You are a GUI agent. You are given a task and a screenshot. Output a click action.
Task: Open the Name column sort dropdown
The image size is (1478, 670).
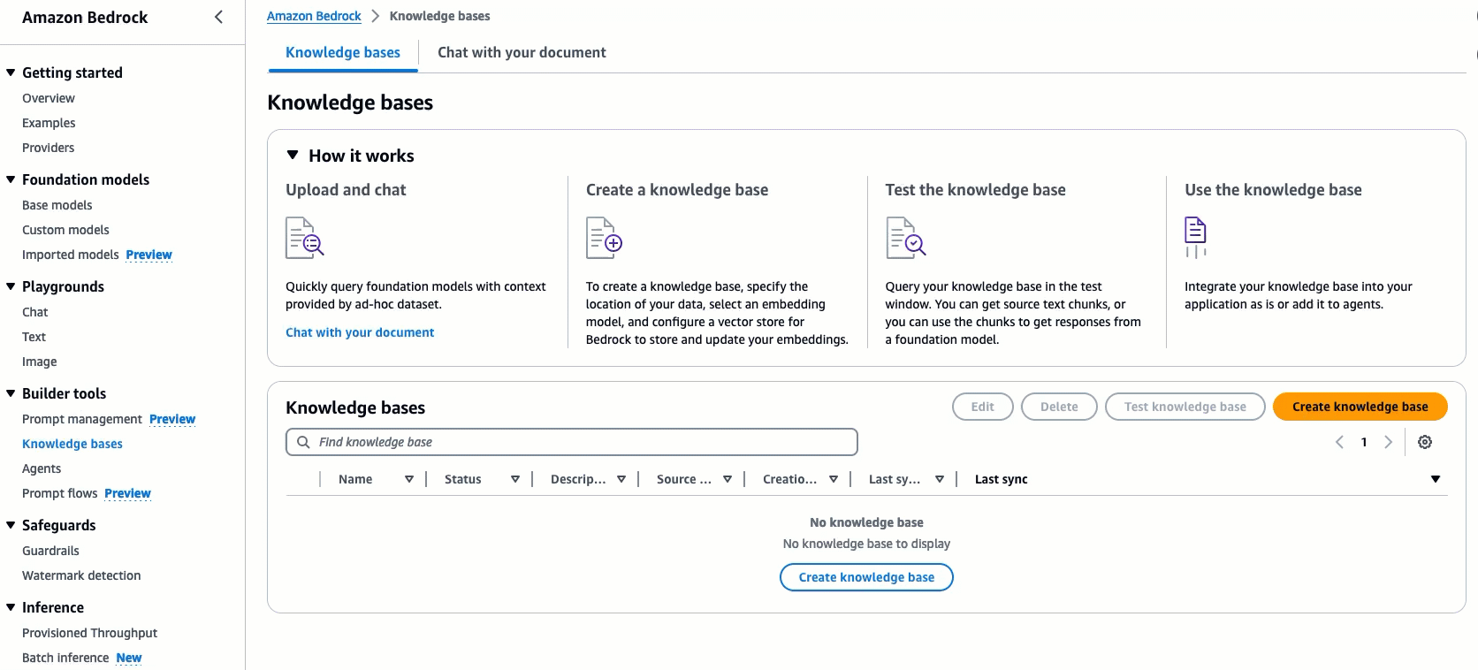pyautogui.click(x=409, y=479)
